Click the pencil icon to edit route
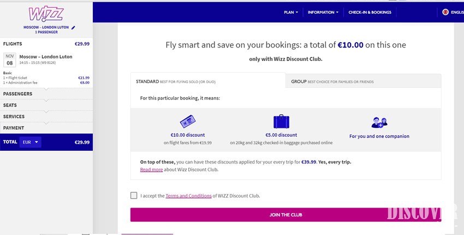This screenshot has height=235, width=464. [74, 27]
